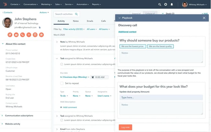
Task: Click the search icon in Search activities
Action: click(76, 14)
